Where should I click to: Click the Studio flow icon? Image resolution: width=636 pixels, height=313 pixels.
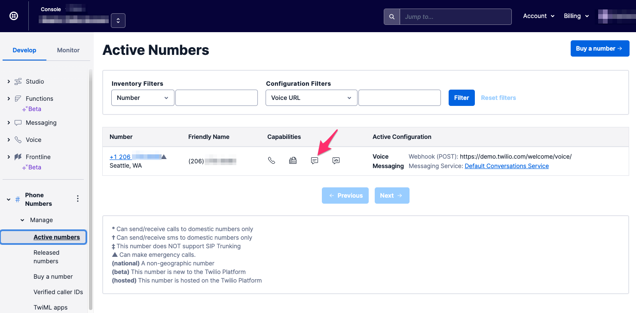coord(18,81)
